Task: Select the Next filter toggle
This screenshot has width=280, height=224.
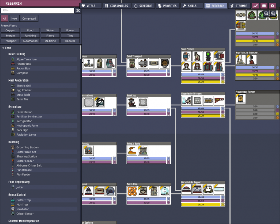Action: tap(14, 19)
